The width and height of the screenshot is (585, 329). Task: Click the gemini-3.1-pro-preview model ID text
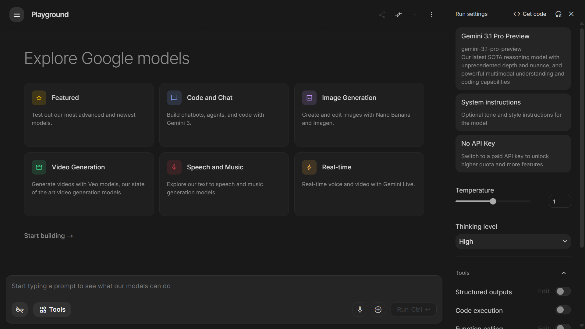click(x=491, y=49)
